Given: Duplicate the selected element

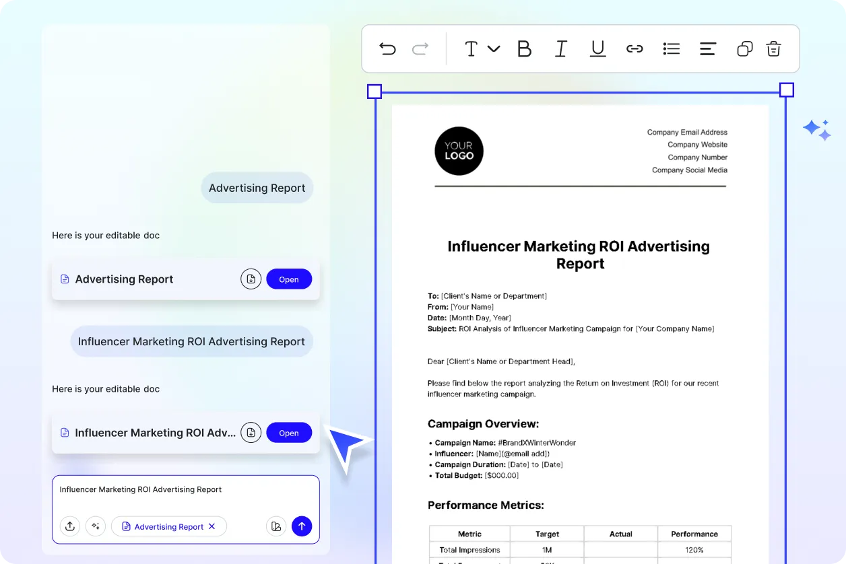Looking at the screenshot, I should (744, 48).
